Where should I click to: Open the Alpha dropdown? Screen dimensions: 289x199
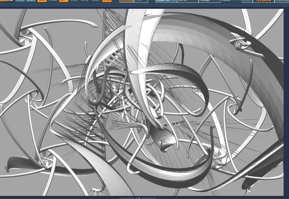[x=7, y=1]
